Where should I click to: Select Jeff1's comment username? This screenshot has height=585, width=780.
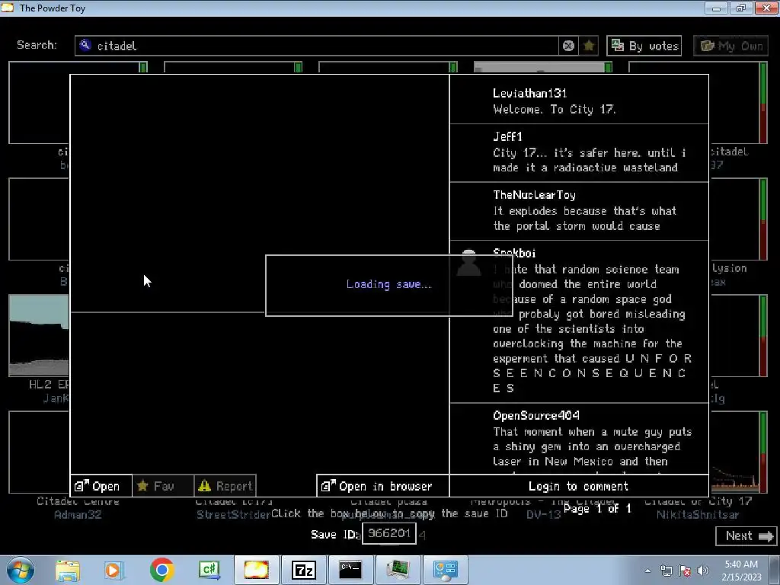tap(507, 136)
